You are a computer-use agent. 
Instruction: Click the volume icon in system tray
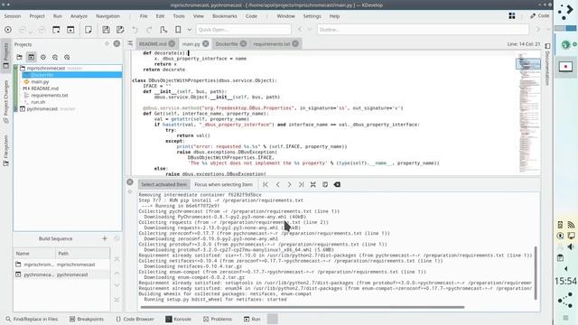(571, 246)
